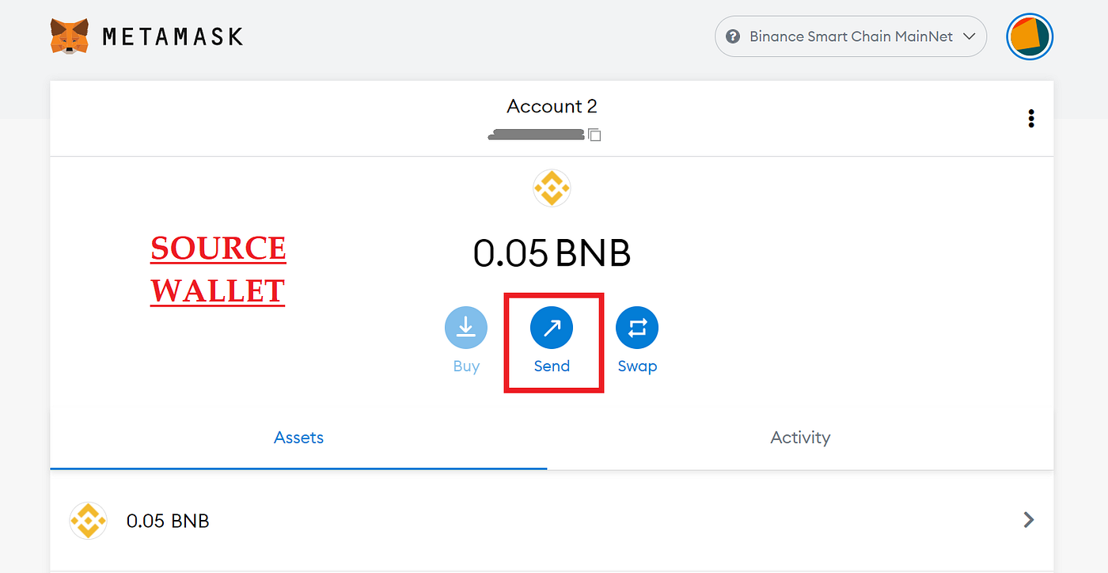The image size is (1108, 573).
Task: Click the MetaMask fox logo
Action: click(x=70, y=36)
